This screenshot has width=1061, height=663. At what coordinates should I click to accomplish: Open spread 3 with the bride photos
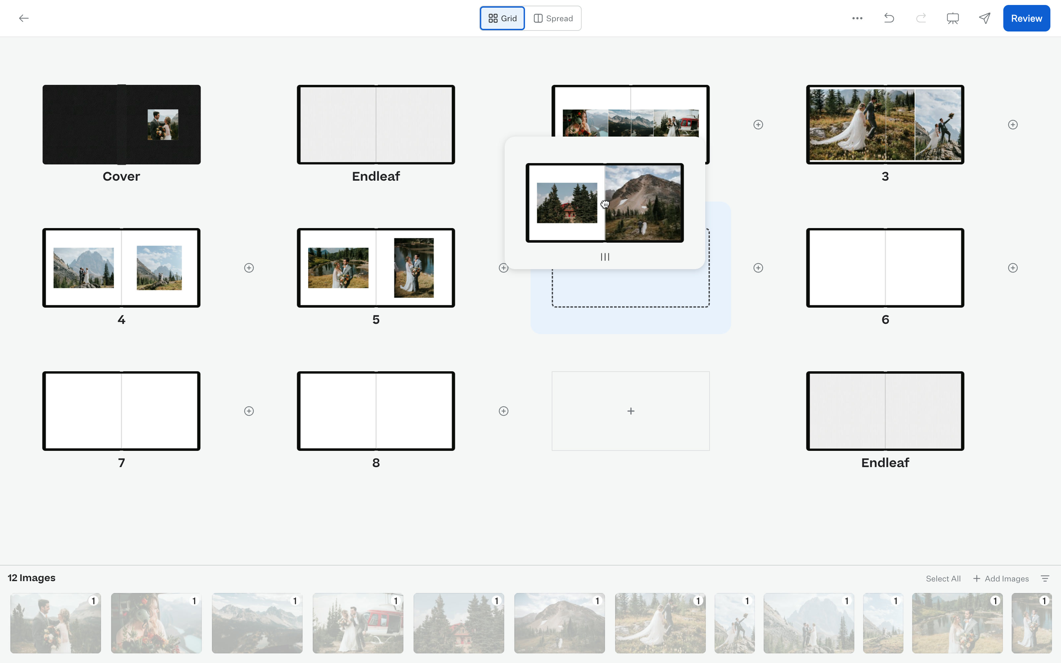(x=885, y=125)
